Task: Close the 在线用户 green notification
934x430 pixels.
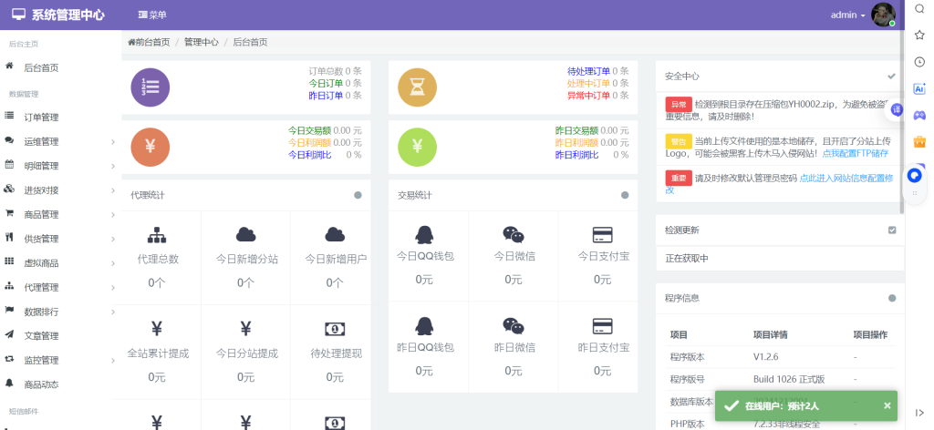Action: [887, 405]
